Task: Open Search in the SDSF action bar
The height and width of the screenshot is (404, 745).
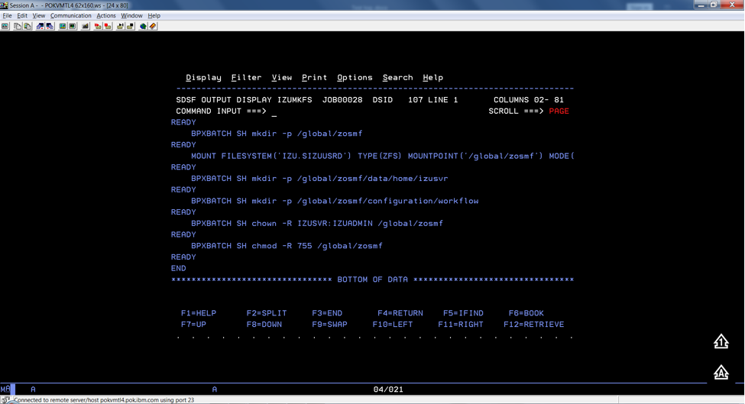Action: click(x=397, y=77)
